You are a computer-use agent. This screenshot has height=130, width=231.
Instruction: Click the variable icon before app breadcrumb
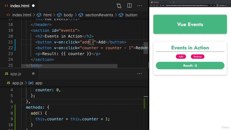31,83
